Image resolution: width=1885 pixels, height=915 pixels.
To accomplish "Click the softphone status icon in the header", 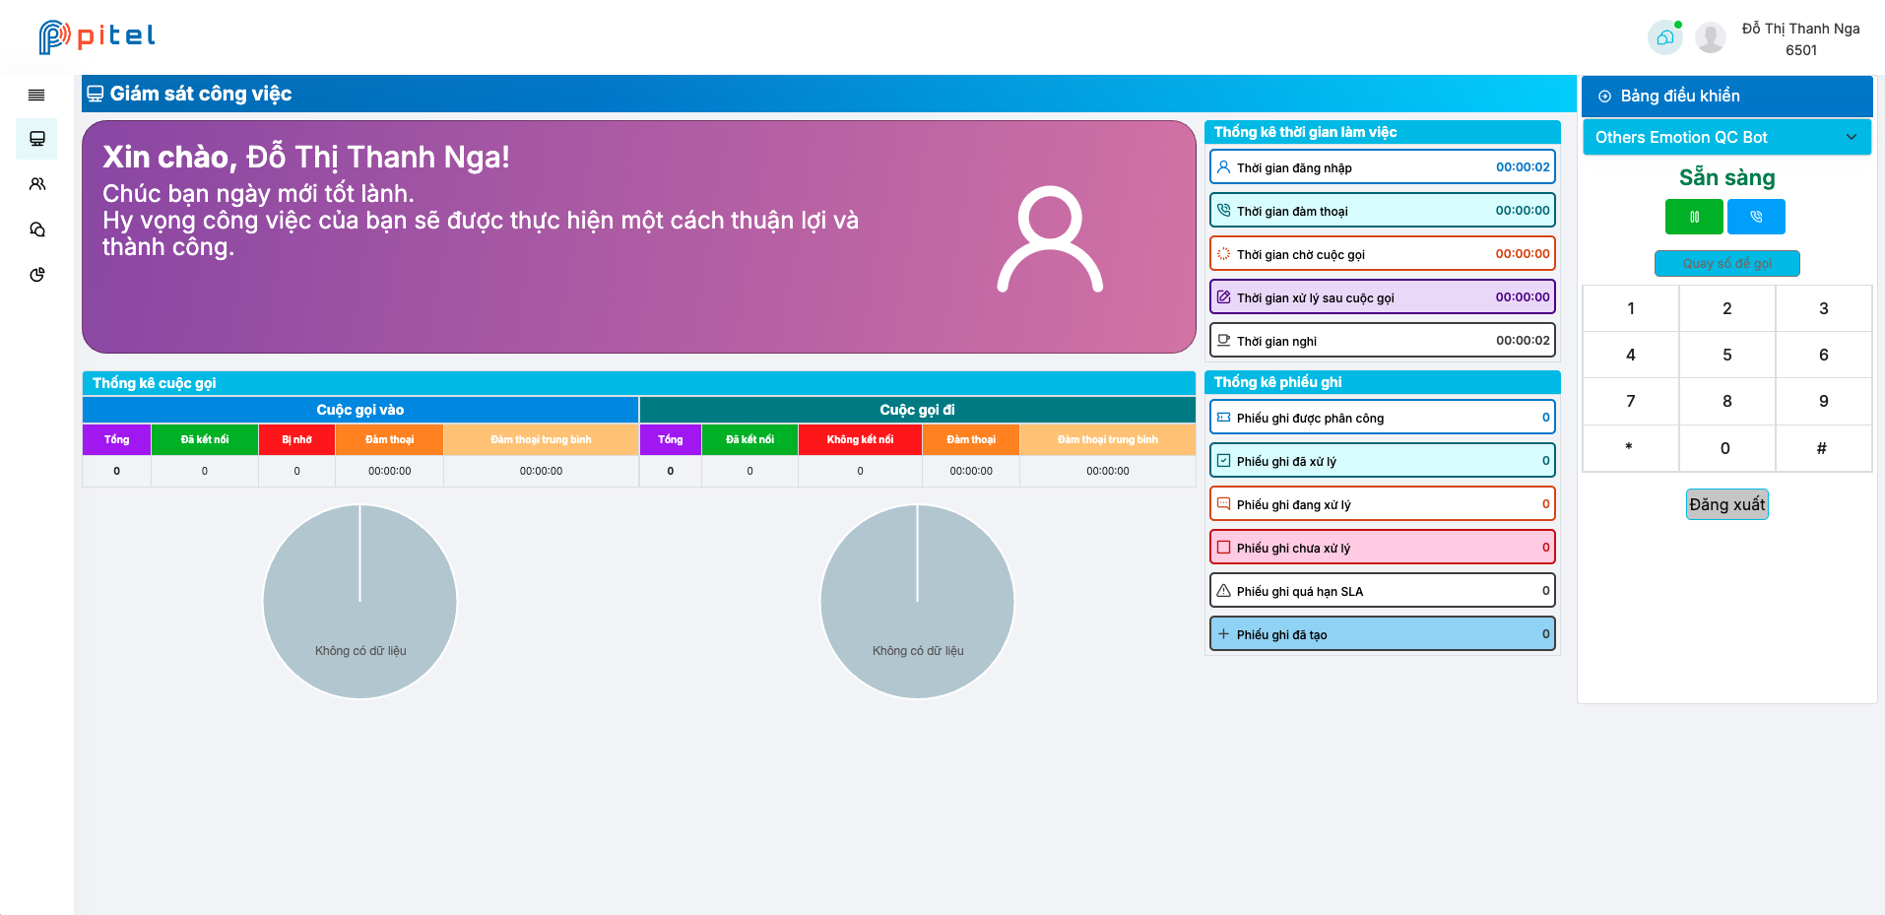I will coord(1665,37).
